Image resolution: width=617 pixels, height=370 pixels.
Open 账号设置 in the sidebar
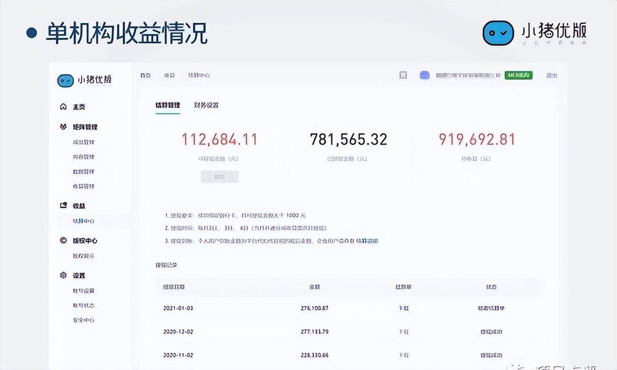point(84,291)
